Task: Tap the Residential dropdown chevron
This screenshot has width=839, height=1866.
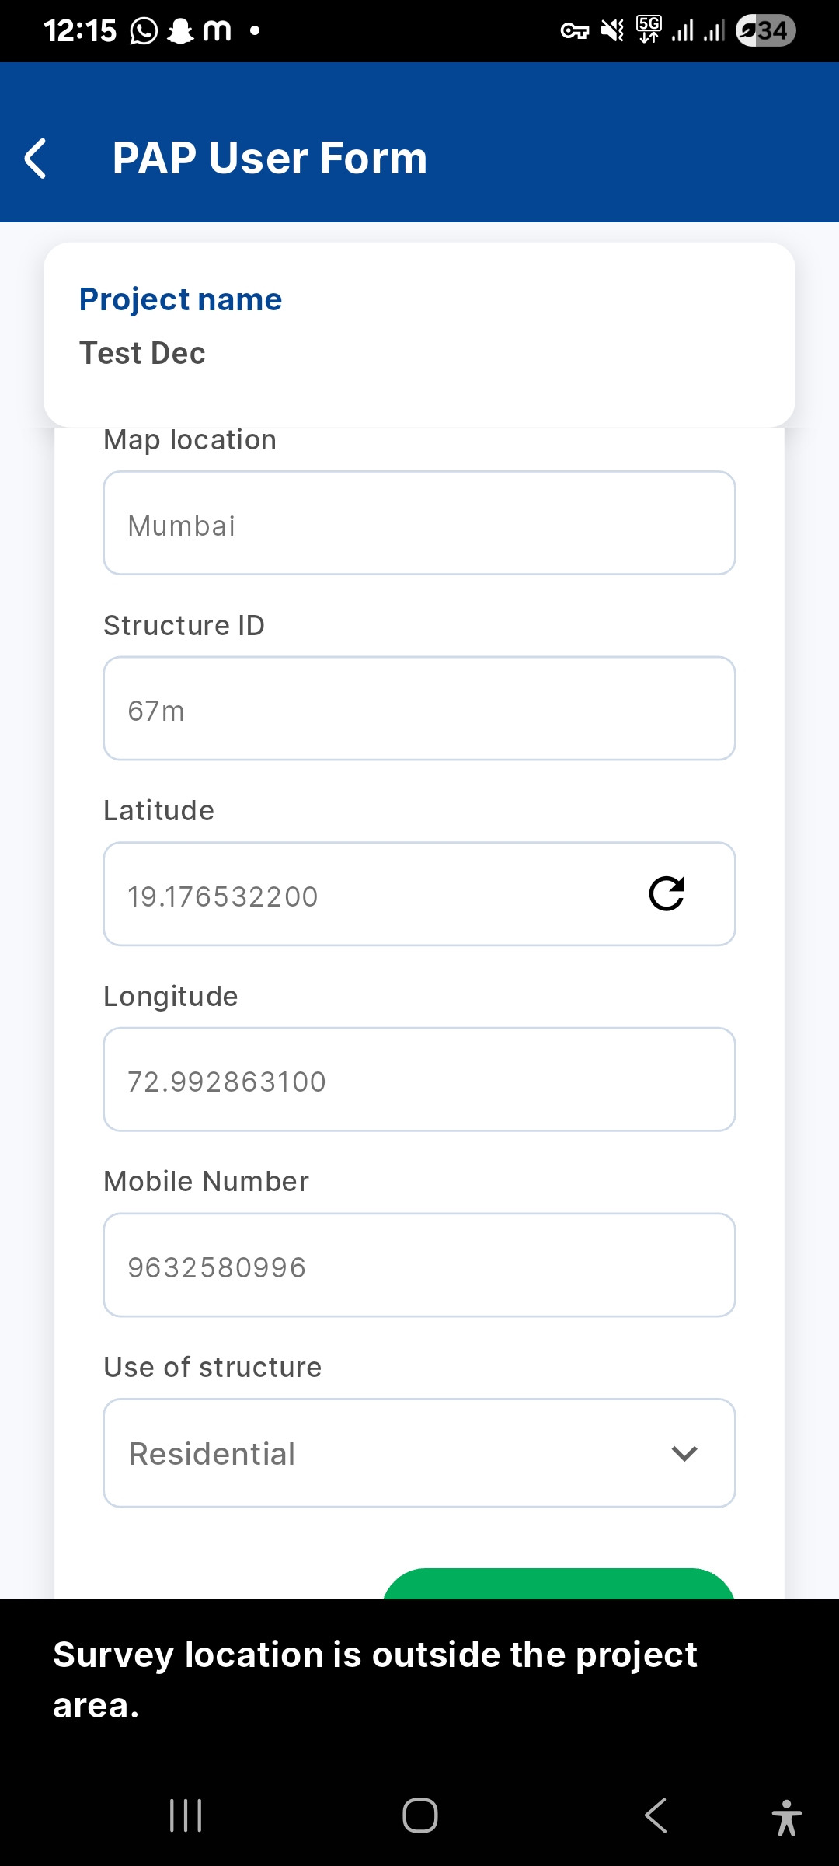Action: click(x=684, y=1453)
